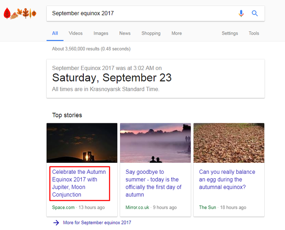Click the fallen autumn leaves thumbnail
Viewport: 285px width, 230px height.
point(229,143)
